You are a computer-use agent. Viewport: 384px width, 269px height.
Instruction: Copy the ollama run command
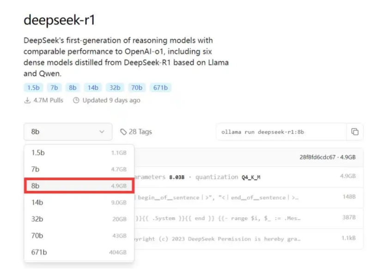tap(355, 132)
